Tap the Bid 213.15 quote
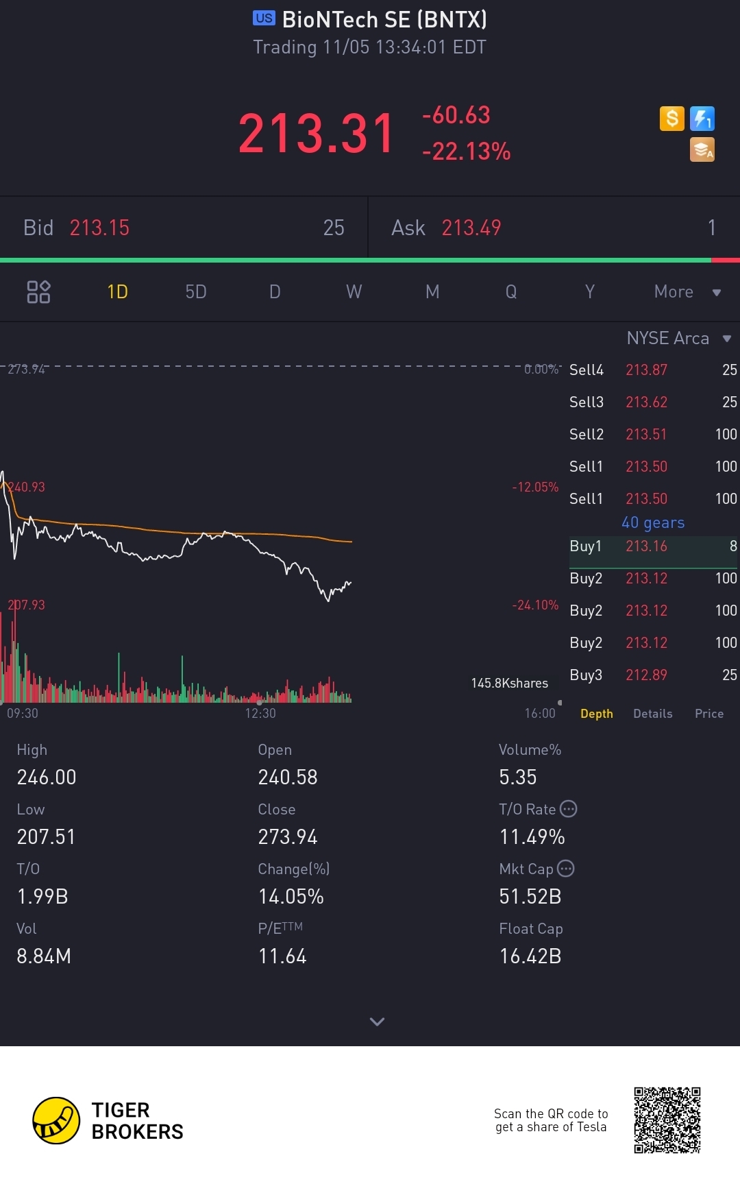The height and width of the screenshot is (1195, 740). click(184, 228)
